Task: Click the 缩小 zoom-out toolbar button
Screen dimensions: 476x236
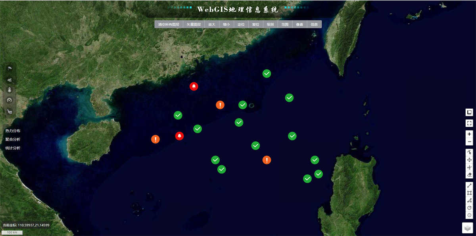Action: (226, 25)
